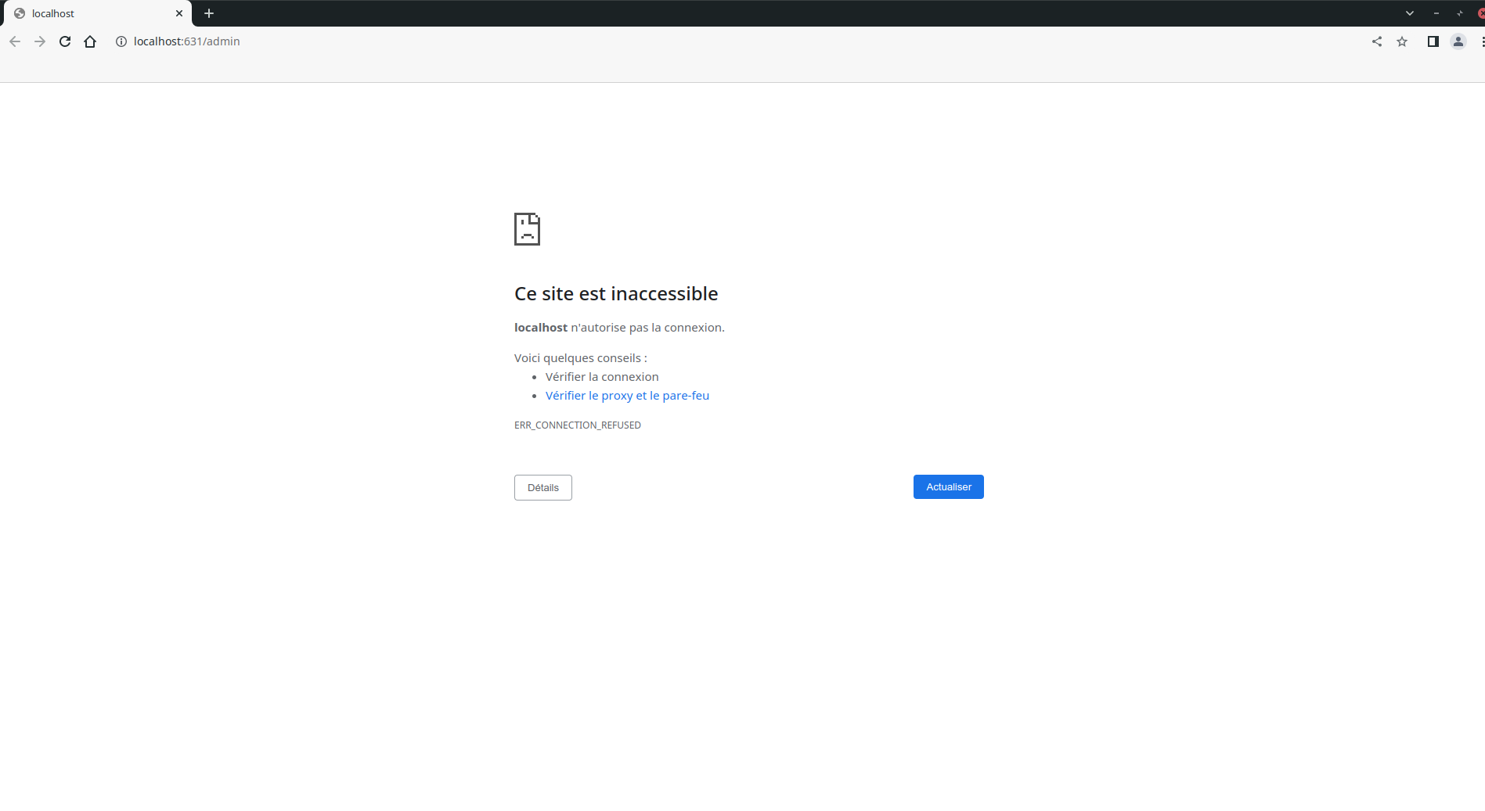Open the home page
Viewport: 1485px width, 811px height.
tap(90, 41)
